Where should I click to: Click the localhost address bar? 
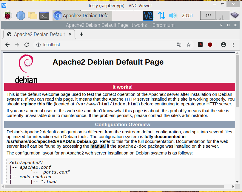[104, 45]
